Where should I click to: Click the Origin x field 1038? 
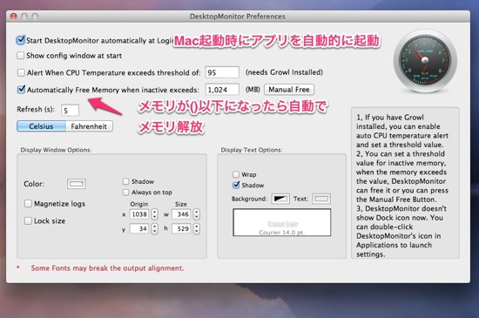pos(139,214)
